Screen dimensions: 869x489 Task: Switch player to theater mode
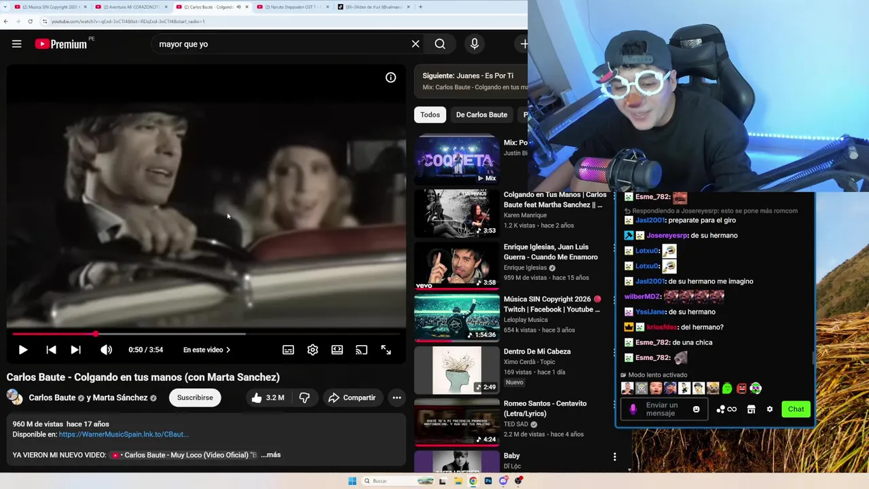[337, 350]
